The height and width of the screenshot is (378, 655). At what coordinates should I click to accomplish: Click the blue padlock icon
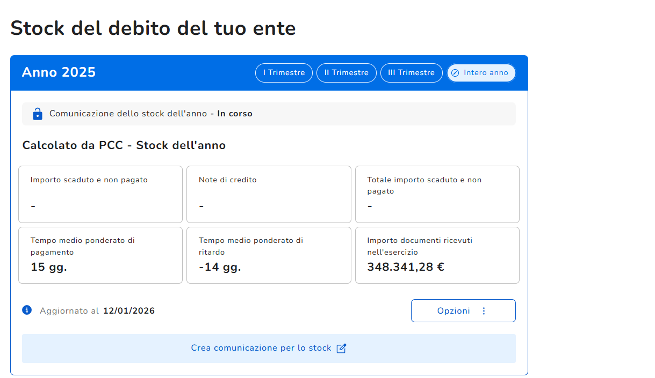pos(37,114)
